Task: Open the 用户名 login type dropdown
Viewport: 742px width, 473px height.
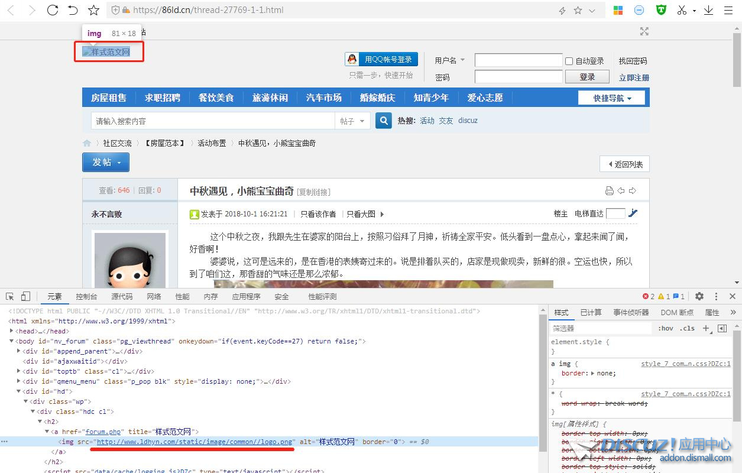Action: point(462,60)
